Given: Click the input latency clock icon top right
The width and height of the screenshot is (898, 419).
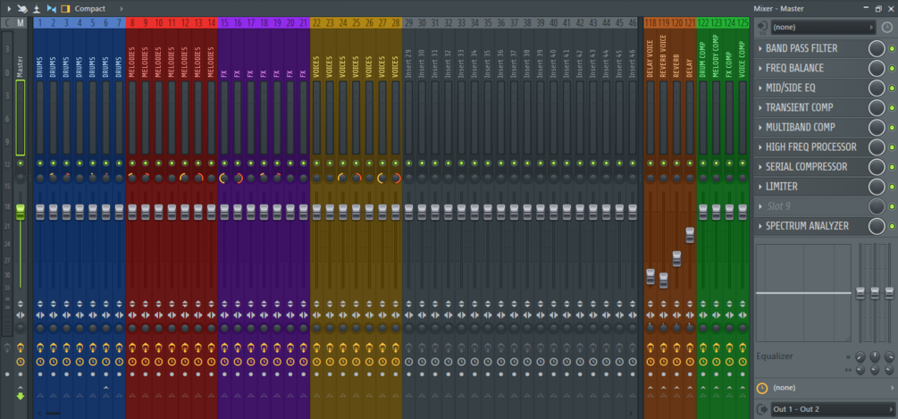Looking at the screenshot, I should (886, 27).
